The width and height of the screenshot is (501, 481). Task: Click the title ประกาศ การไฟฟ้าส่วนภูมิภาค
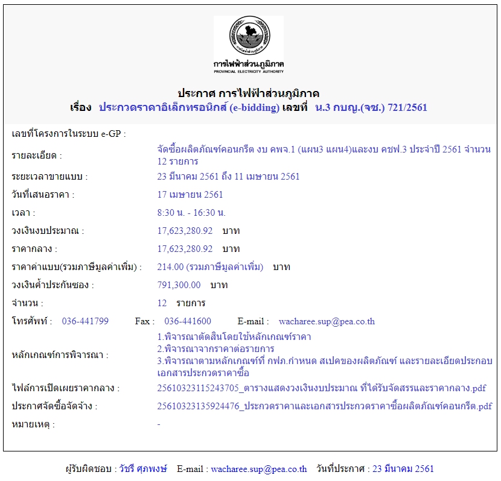[248, 93]
